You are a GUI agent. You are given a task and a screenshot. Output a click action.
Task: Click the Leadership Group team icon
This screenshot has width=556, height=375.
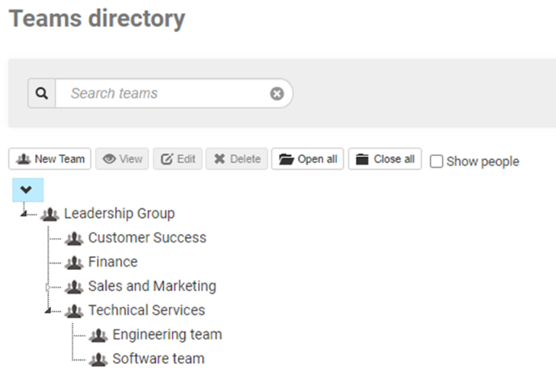click(x=50, y=214)
